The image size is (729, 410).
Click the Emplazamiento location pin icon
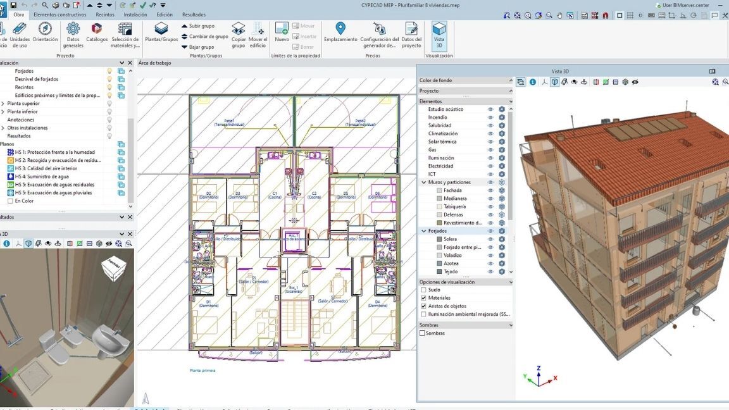coord(340,28)
